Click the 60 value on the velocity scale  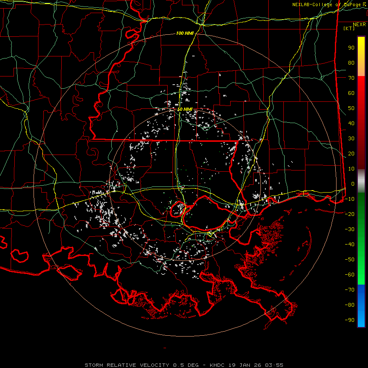[x=351, y=93]
